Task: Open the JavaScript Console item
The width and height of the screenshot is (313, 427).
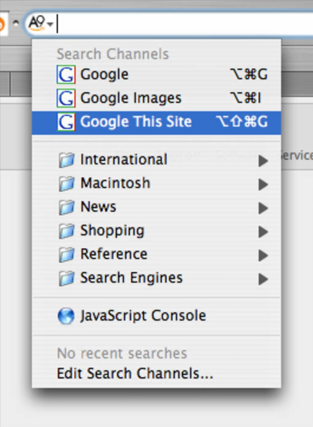Action: [x=143, y=316]
